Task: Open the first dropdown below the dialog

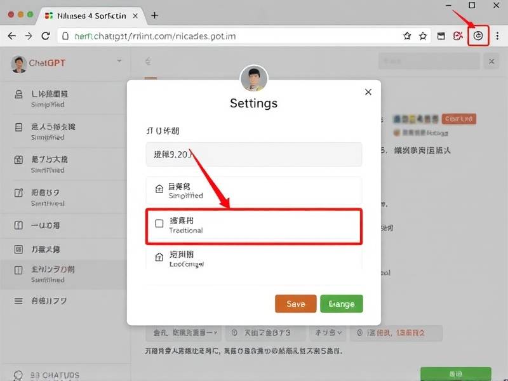Action: [185, 332]
